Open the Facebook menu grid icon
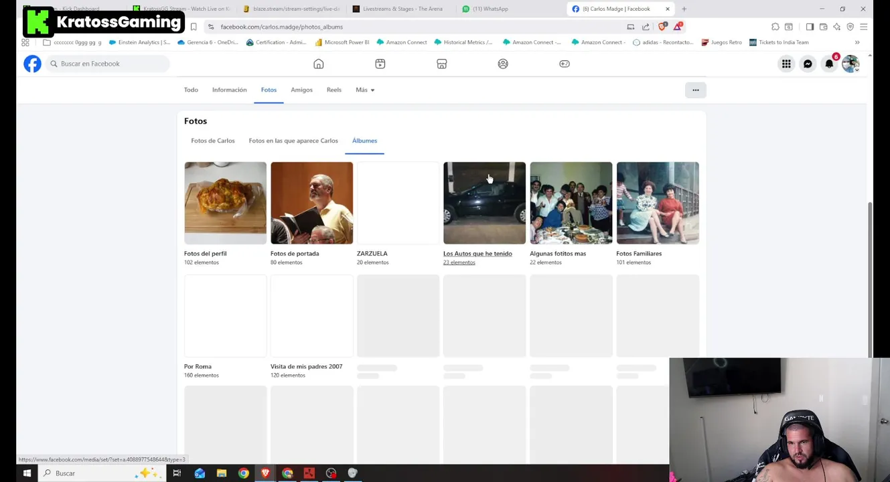890x482 pixels. [x=786, y=64]
